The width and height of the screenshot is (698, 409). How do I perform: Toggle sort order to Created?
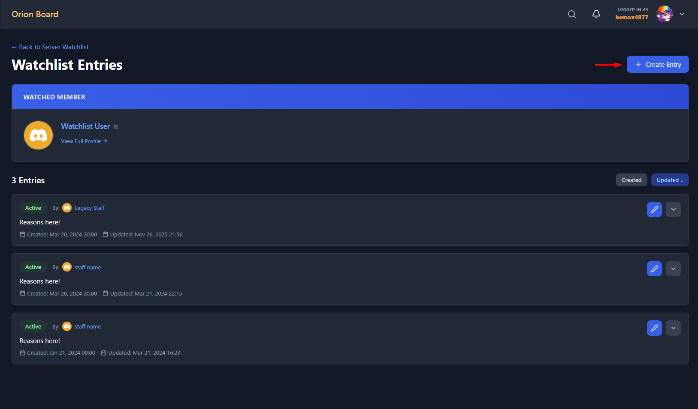(x=632, y=180)
